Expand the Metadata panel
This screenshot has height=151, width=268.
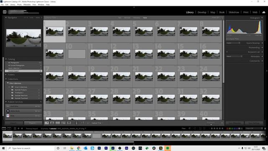point(262,56)
